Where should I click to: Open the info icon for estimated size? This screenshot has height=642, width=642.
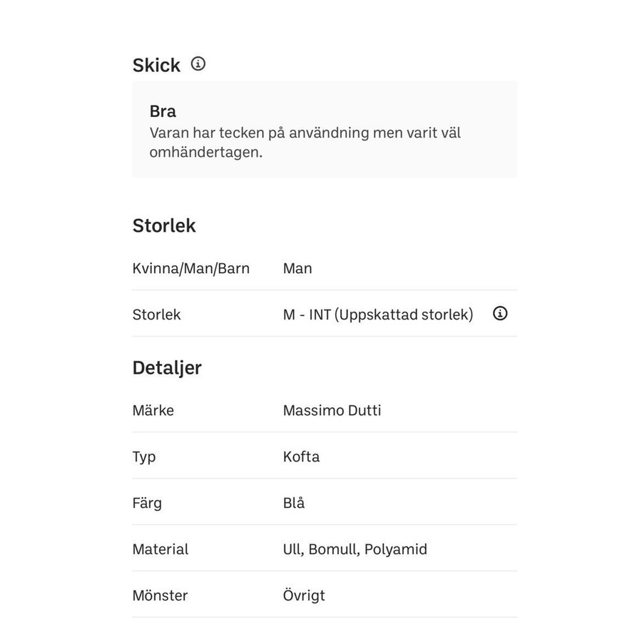point(500,314)
